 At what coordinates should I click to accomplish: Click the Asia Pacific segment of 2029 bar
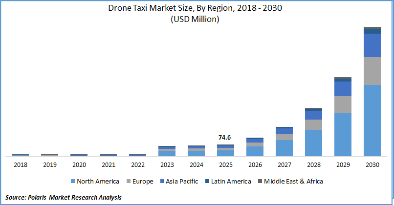[x=343, y=89]
